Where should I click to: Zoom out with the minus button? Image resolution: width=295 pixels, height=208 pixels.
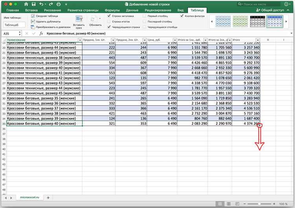coord(244,204)
